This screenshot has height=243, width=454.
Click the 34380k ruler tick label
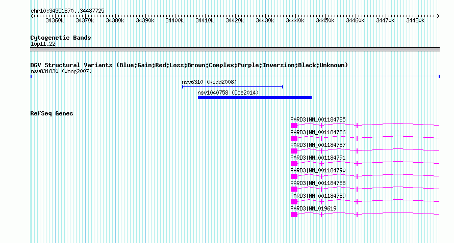(x=115, y=20)
